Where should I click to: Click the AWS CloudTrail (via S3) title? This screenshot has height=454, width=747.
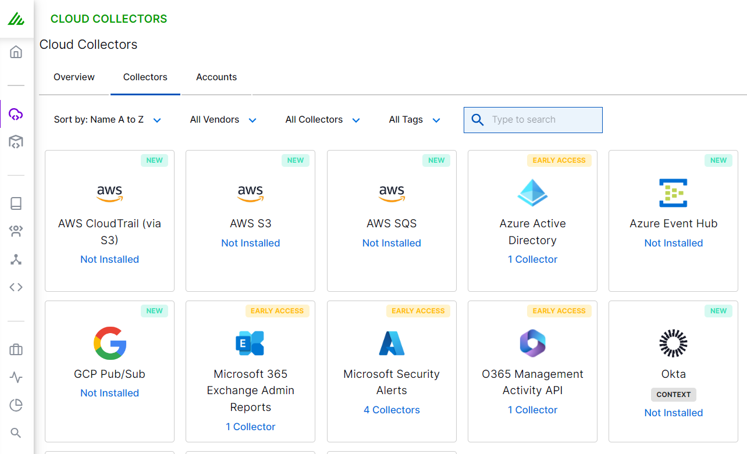tap(109, 231)
